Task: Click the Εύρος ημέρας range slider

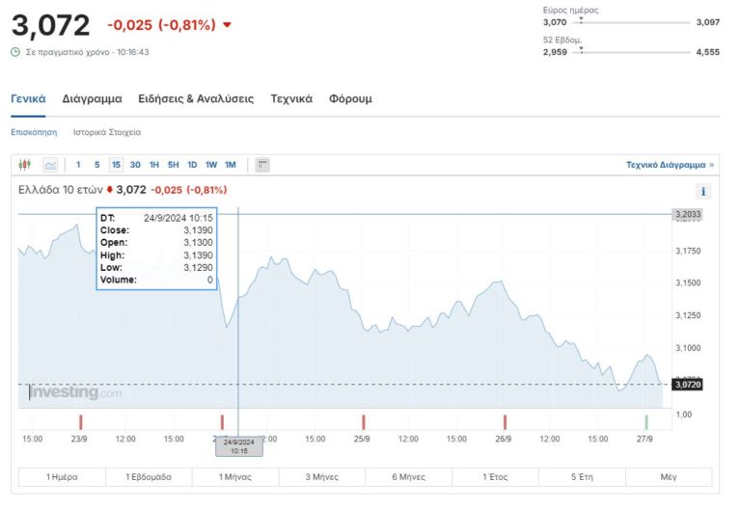Action: 636,21
